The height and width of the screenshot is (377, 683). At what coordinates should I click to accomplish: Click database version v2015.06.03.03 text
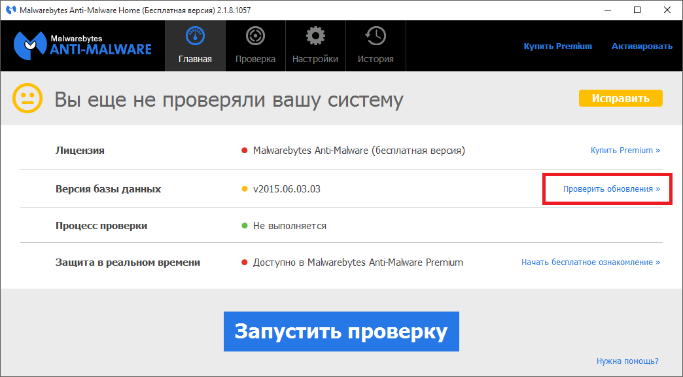tap(287, 189)
